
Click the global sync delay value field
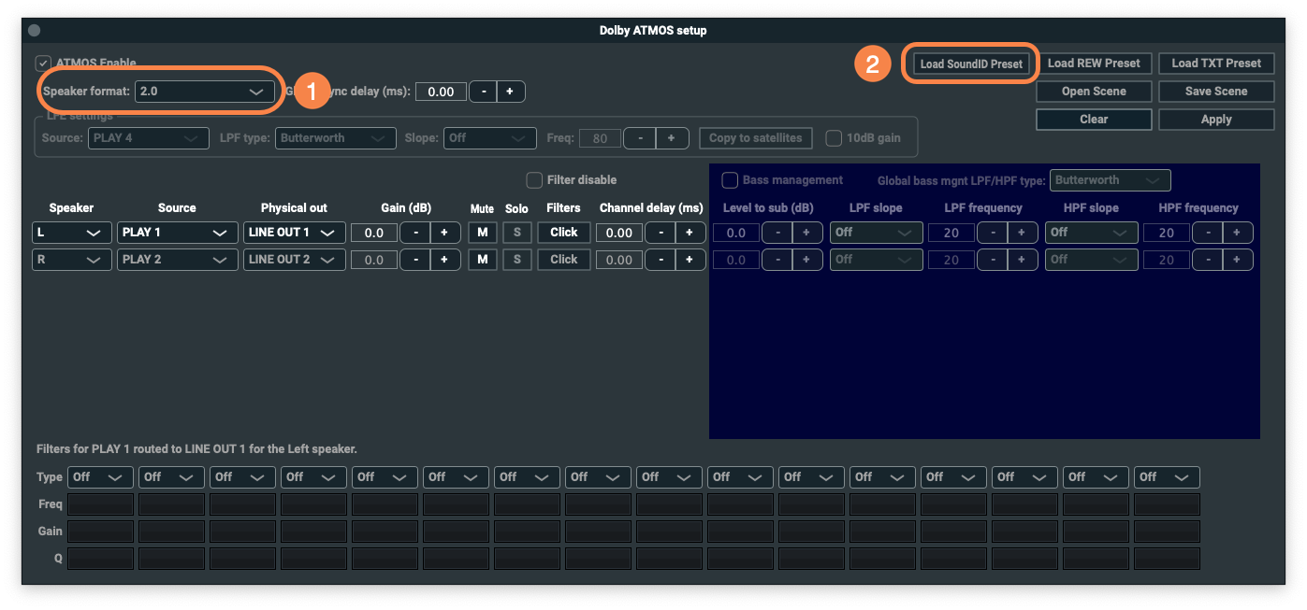441,92
